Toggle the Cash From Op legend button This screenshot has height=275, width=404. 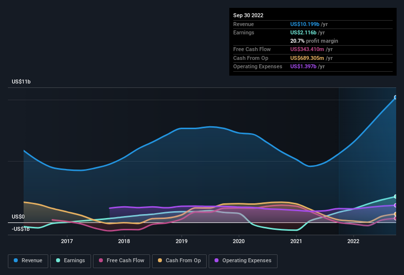pyautogui.click(x=179, y=261)
